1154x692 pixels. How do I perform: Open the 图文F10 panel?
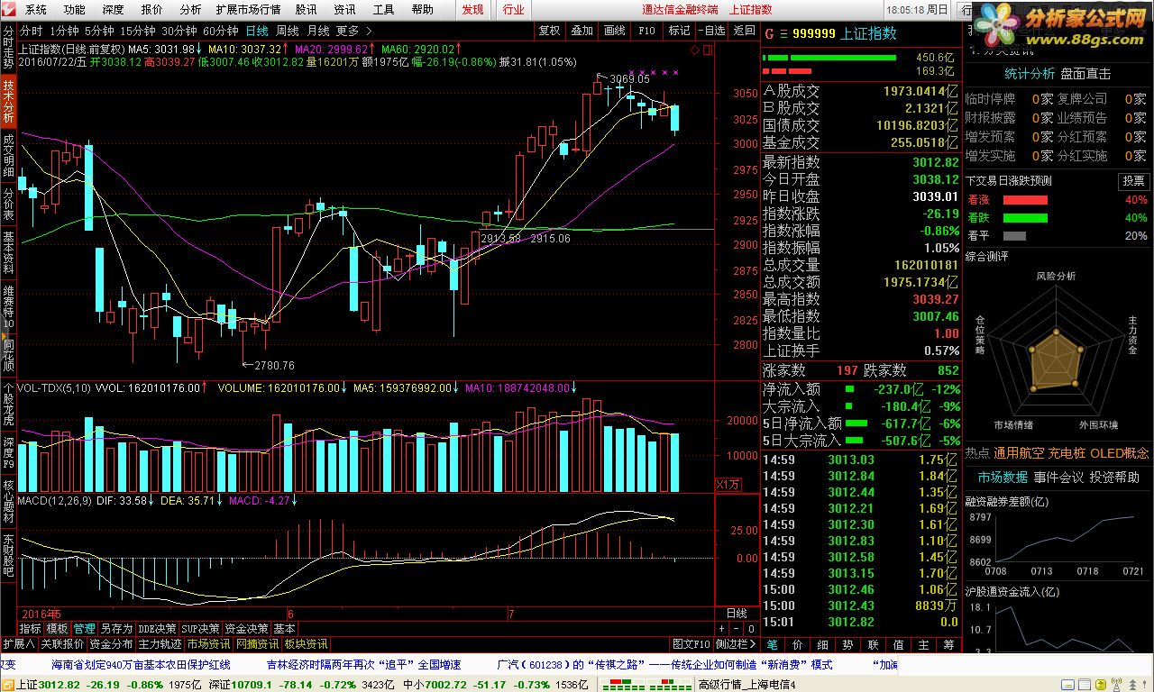(691, 644)
